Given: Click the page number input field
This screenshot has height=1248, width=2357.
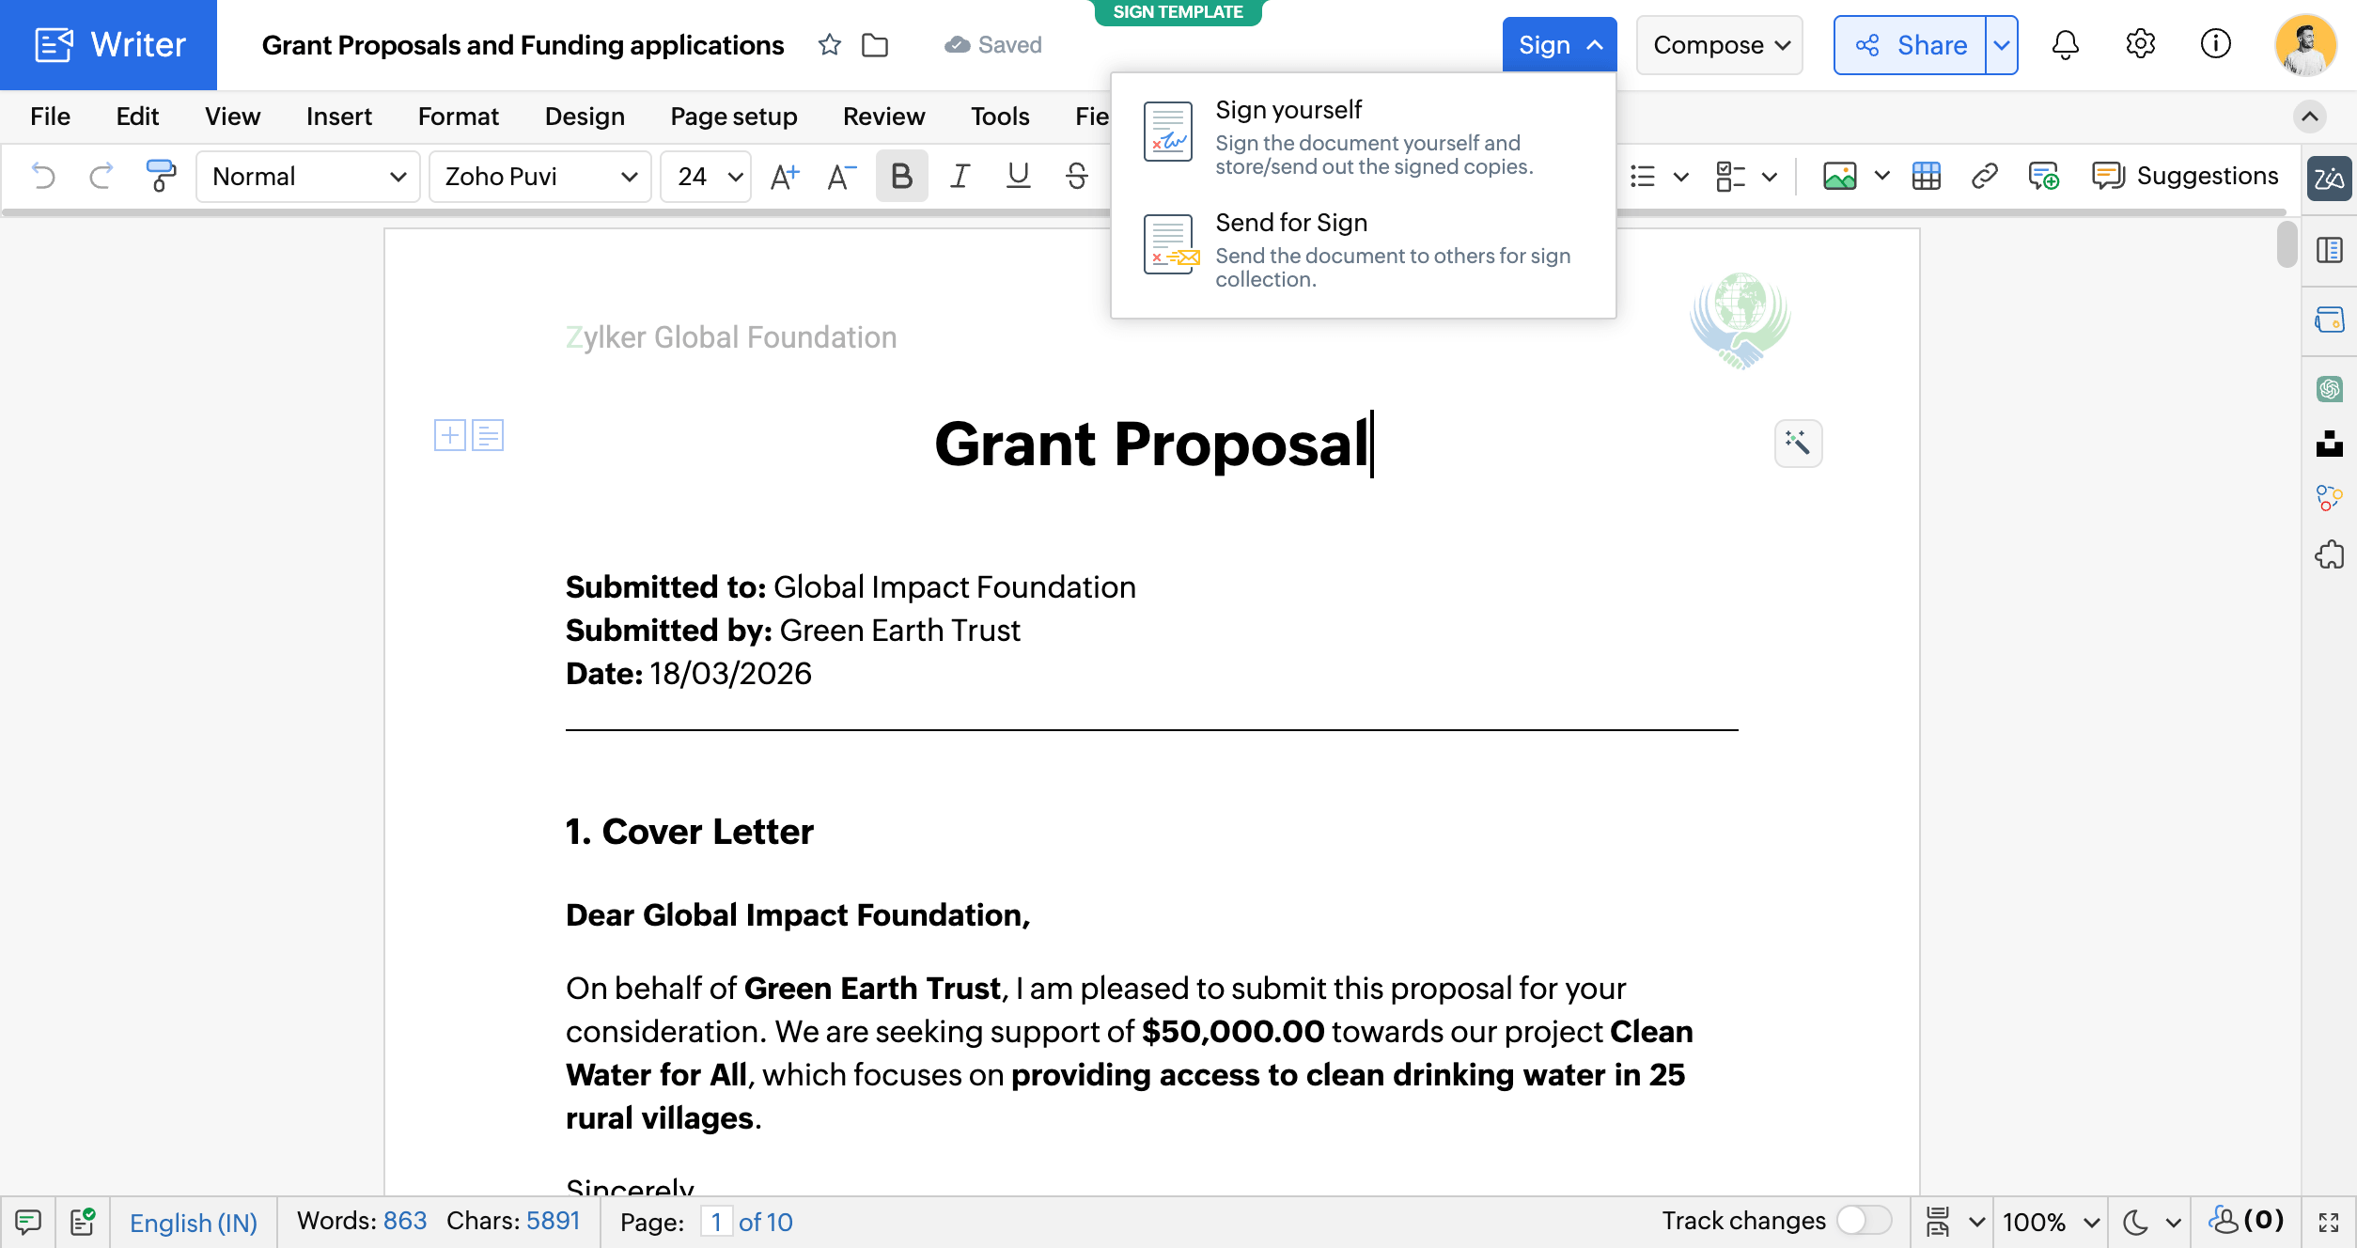Looking at the screenshot, I should coord(716,1222).
